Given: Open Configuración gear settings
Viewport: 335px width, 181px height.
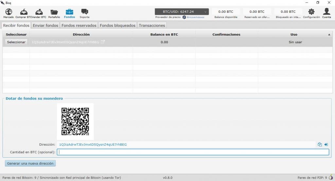Looking at the screenshot, I should (x=311, y=13).
